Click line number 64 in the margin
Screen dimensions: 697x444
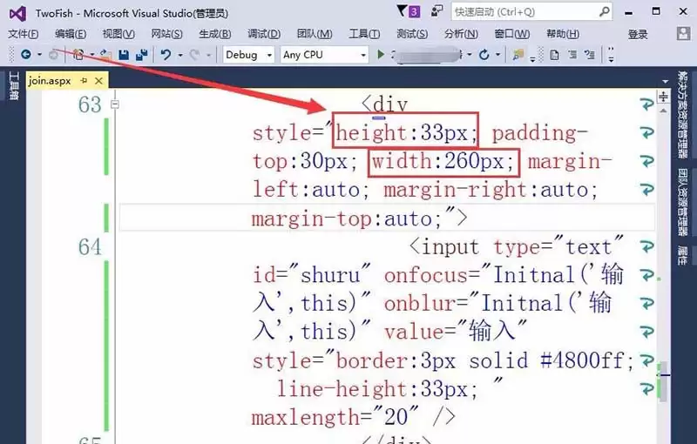pyautogui.click(x=90, y=247)
